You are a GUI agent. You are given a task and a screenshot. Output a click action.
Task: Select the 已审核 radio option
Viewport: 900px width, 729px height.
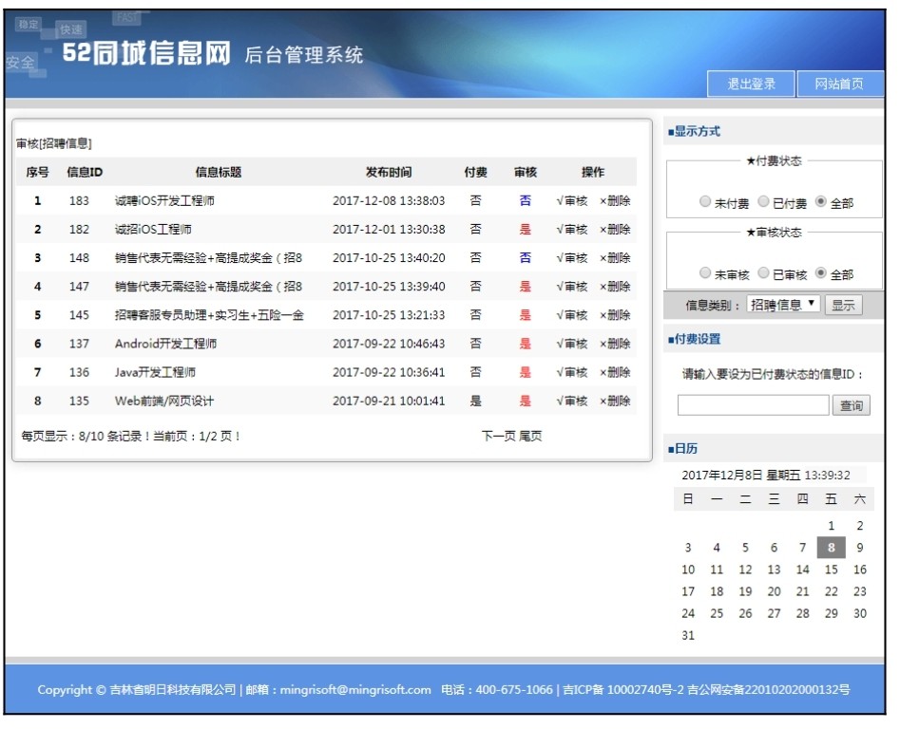(x=763, y=273)
